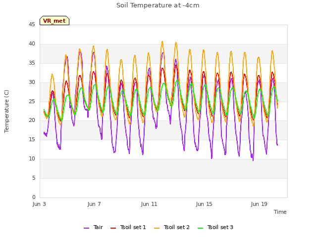317x237 pixels.
Task: Click the Time x-axis title
Action: [x=280, y=212]
